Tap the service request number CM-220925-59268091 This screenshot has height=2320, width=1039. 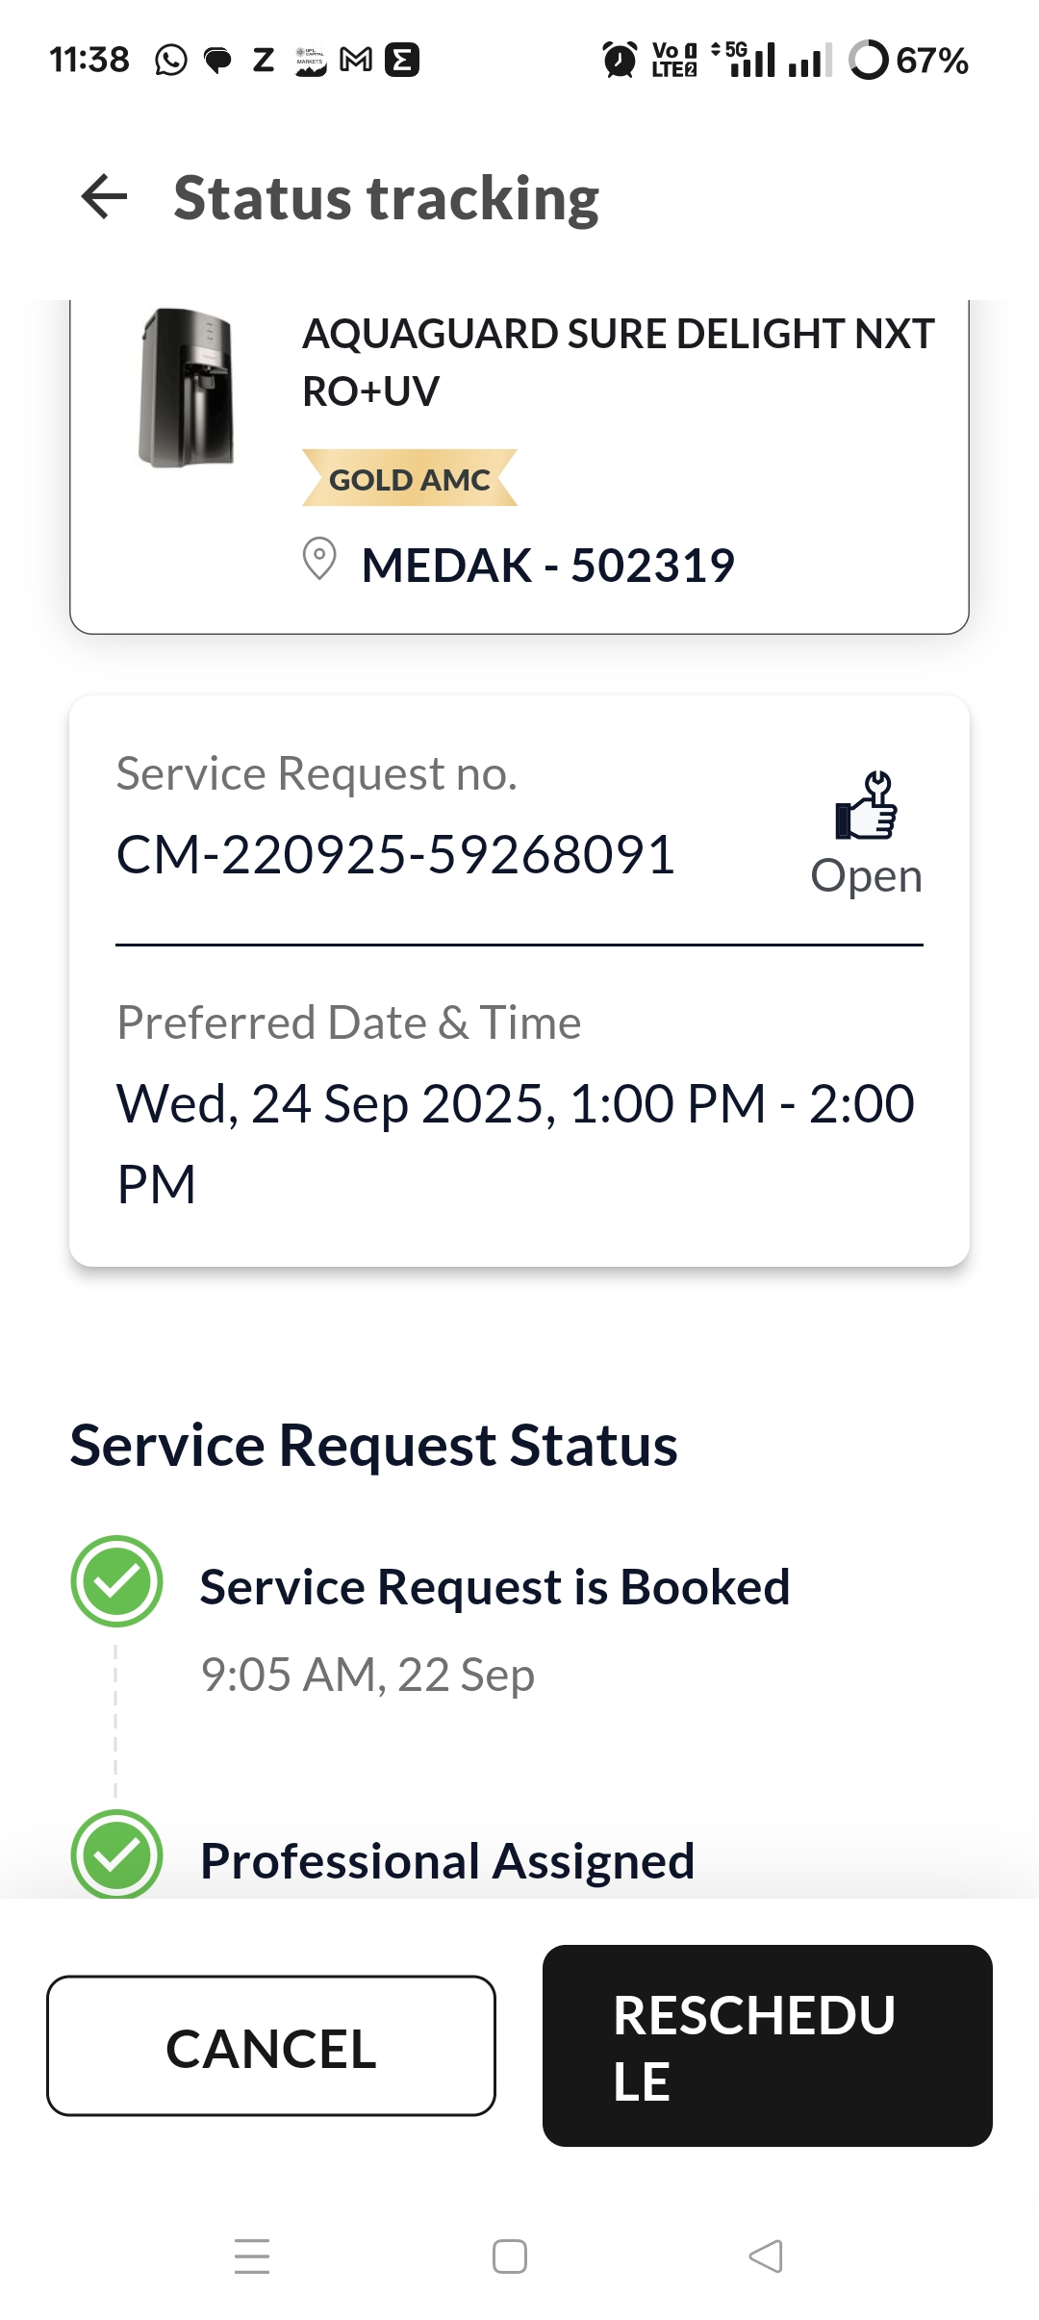395,854
